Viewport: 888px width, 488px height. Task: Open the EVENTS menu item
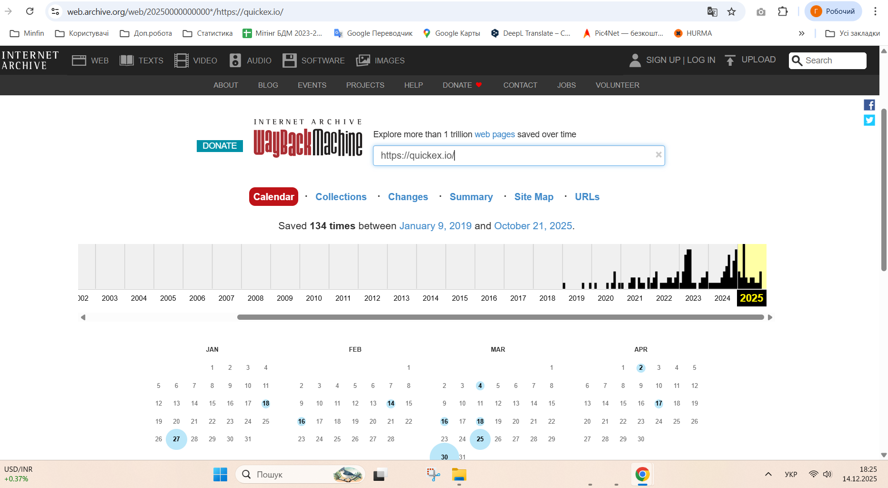point(312,85)
